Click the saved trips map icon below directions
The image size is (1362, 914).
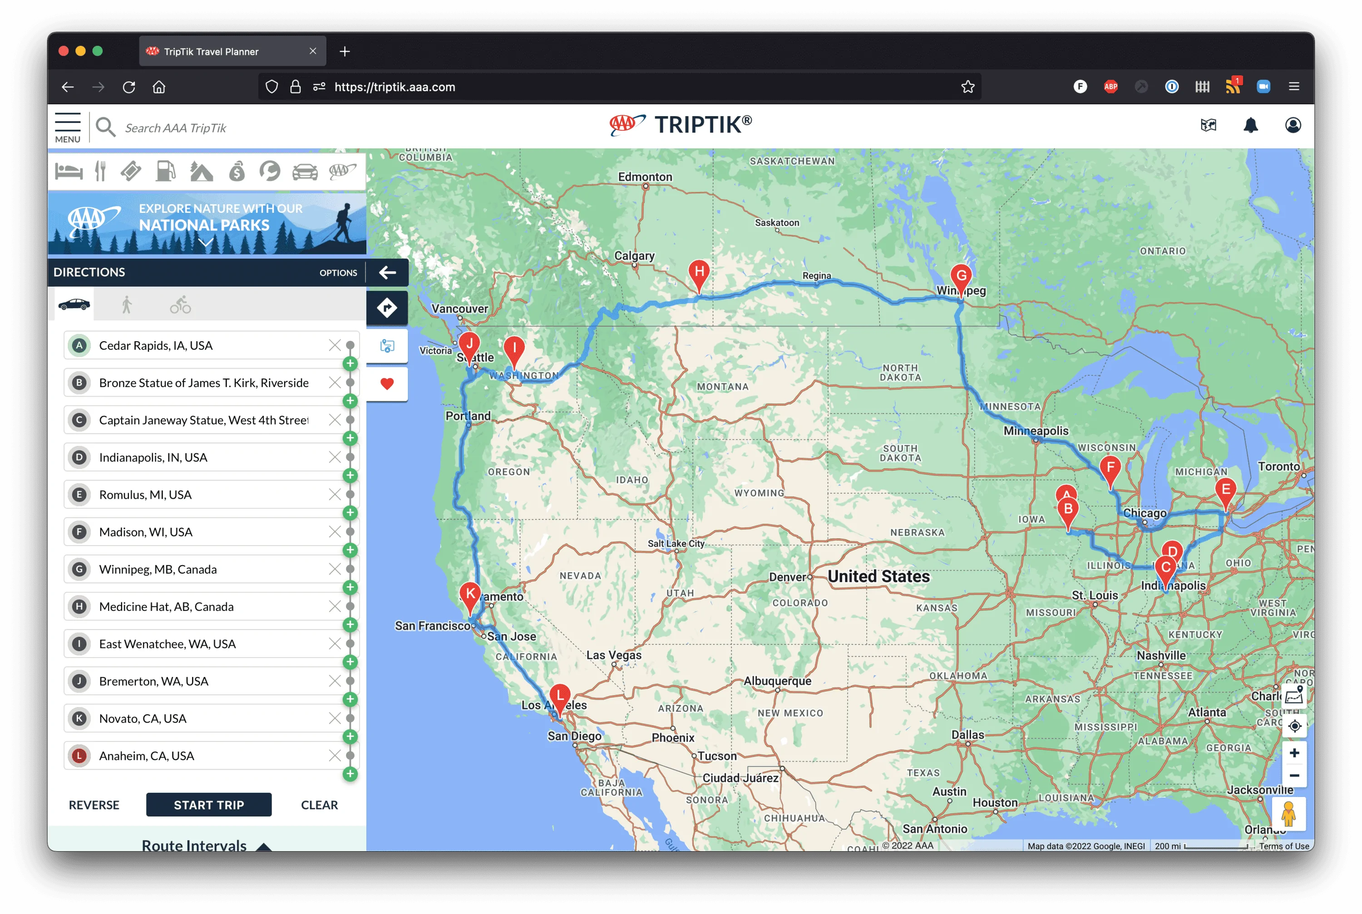tap(387, 346)
